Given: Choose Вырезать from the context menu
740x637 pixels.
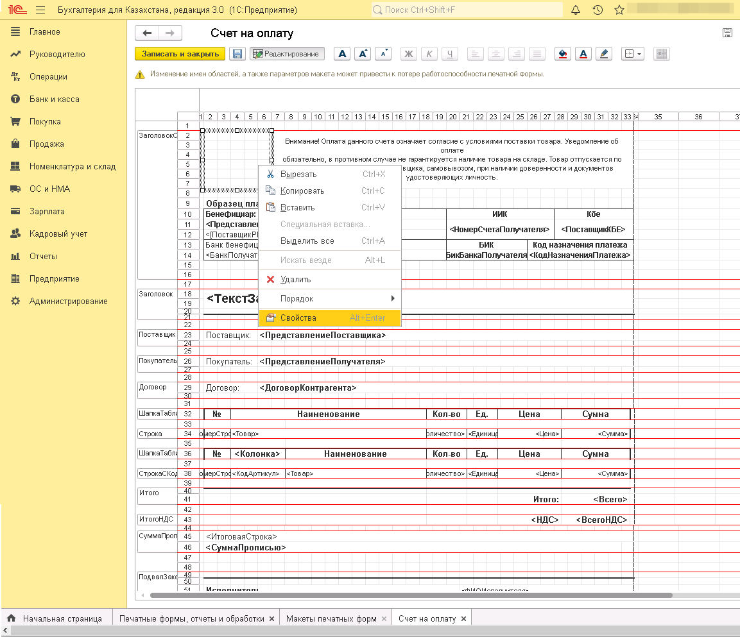Looking at the screenshot, I should (x=330, y=174).
